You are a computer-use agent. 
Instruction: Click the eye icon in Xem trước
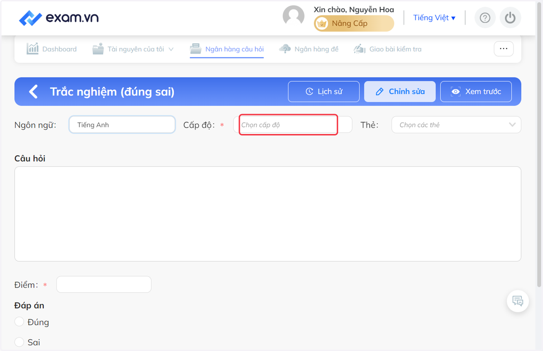[456, 91]
